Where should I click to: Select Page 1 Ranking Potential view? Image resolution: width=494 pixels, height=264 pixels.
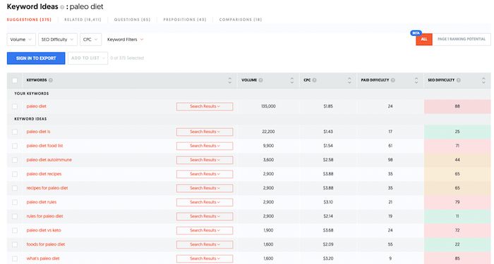462,39
